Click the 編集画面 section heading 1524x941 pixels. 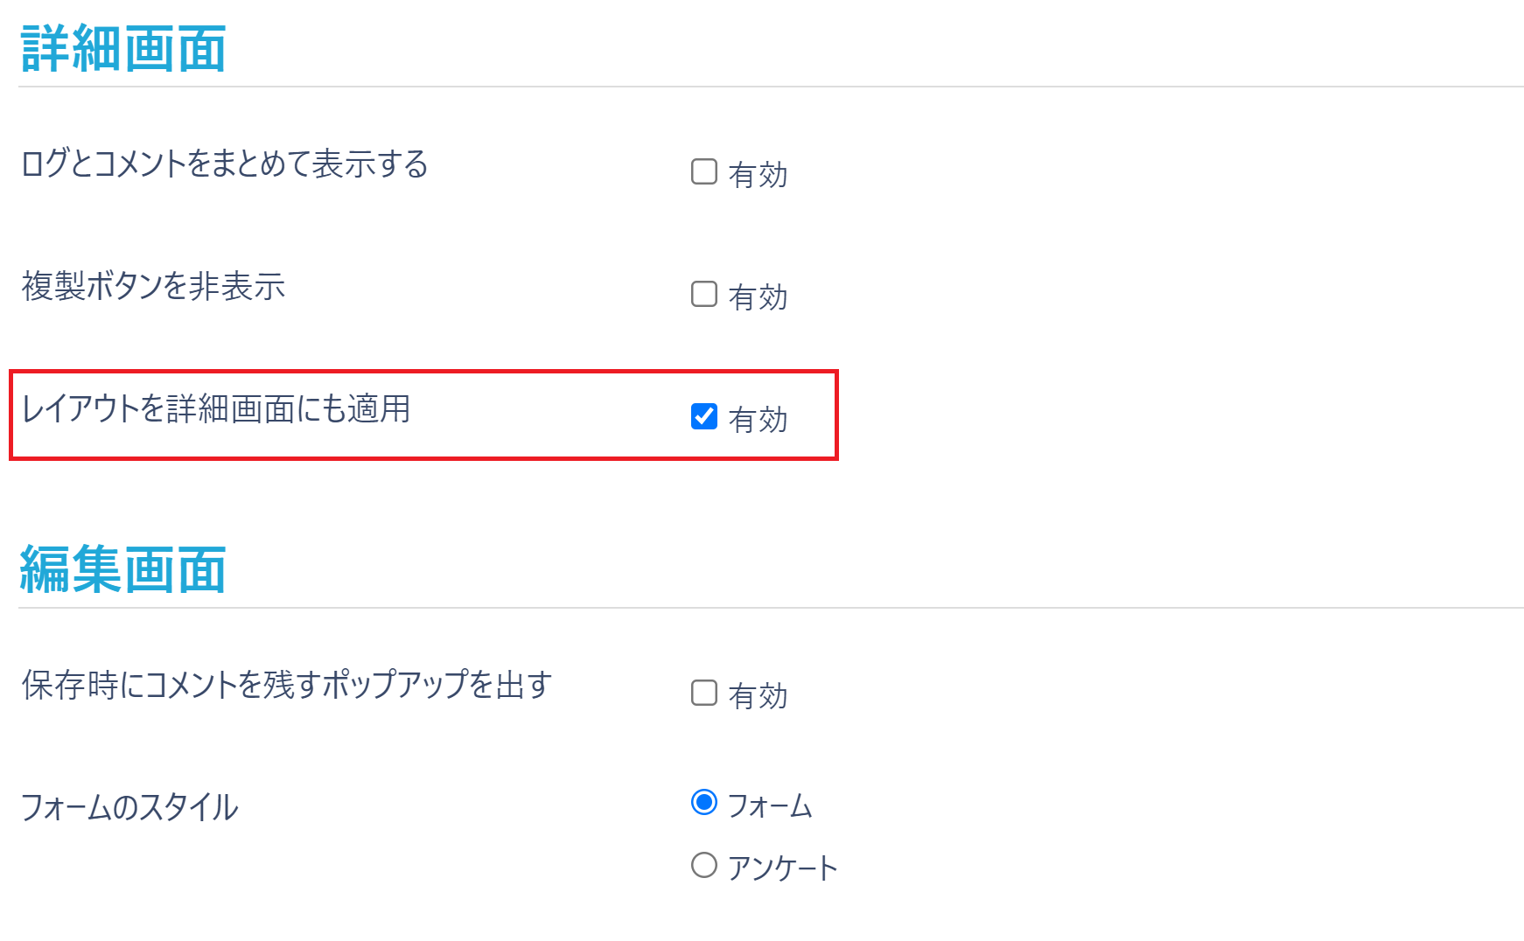[122, 569]
